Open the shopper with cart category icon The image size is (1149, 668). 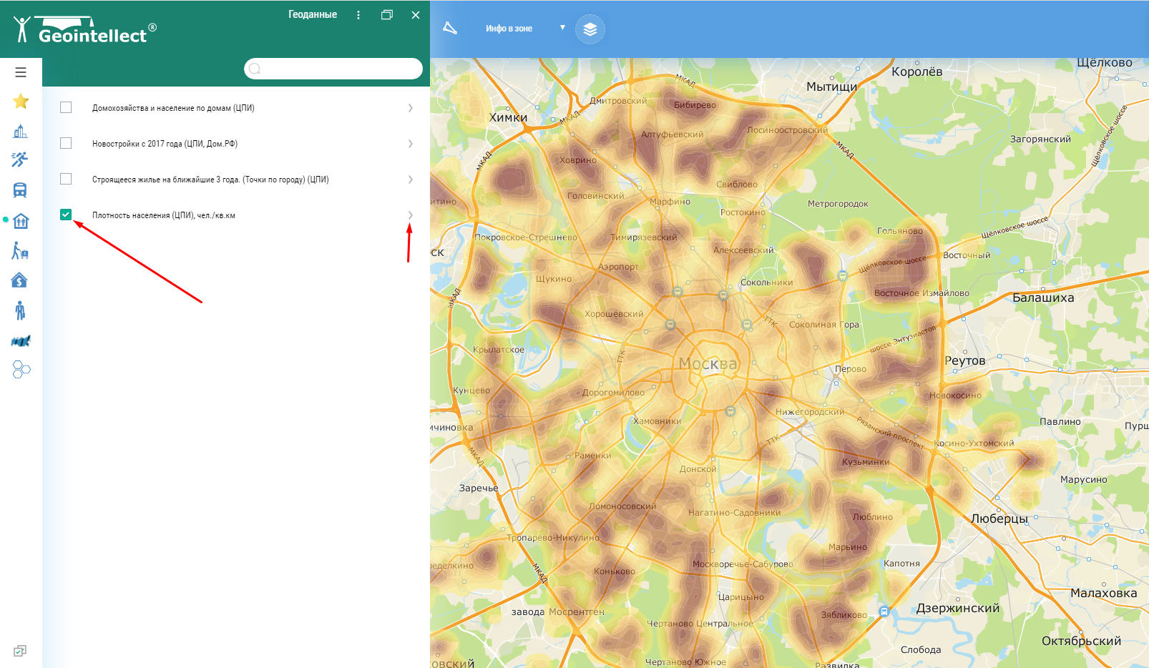(20, 250)
